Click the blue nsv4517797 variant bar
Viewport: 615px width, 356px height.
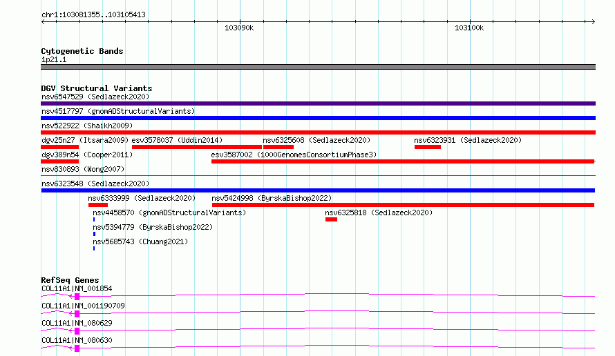pos(318,118)
